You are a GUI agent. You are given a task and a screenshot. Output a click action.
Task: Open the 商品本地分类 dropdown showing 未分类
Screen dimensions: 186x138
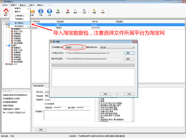pyautogui.click(x=117, y=47)
